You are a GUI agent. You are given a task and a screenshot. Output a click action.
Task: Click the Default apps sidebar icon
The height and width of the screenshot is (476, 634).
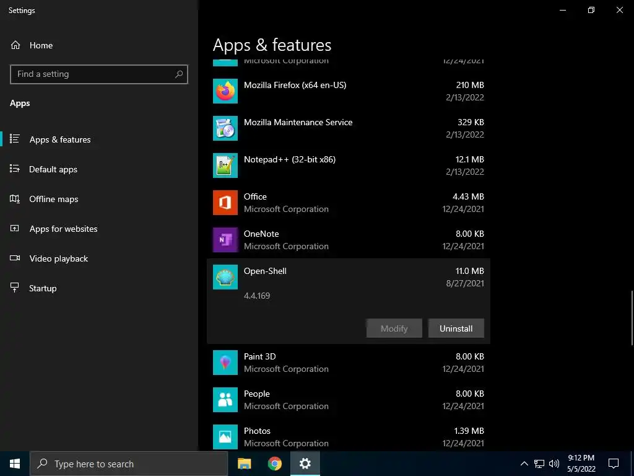[x=15, y=169]
